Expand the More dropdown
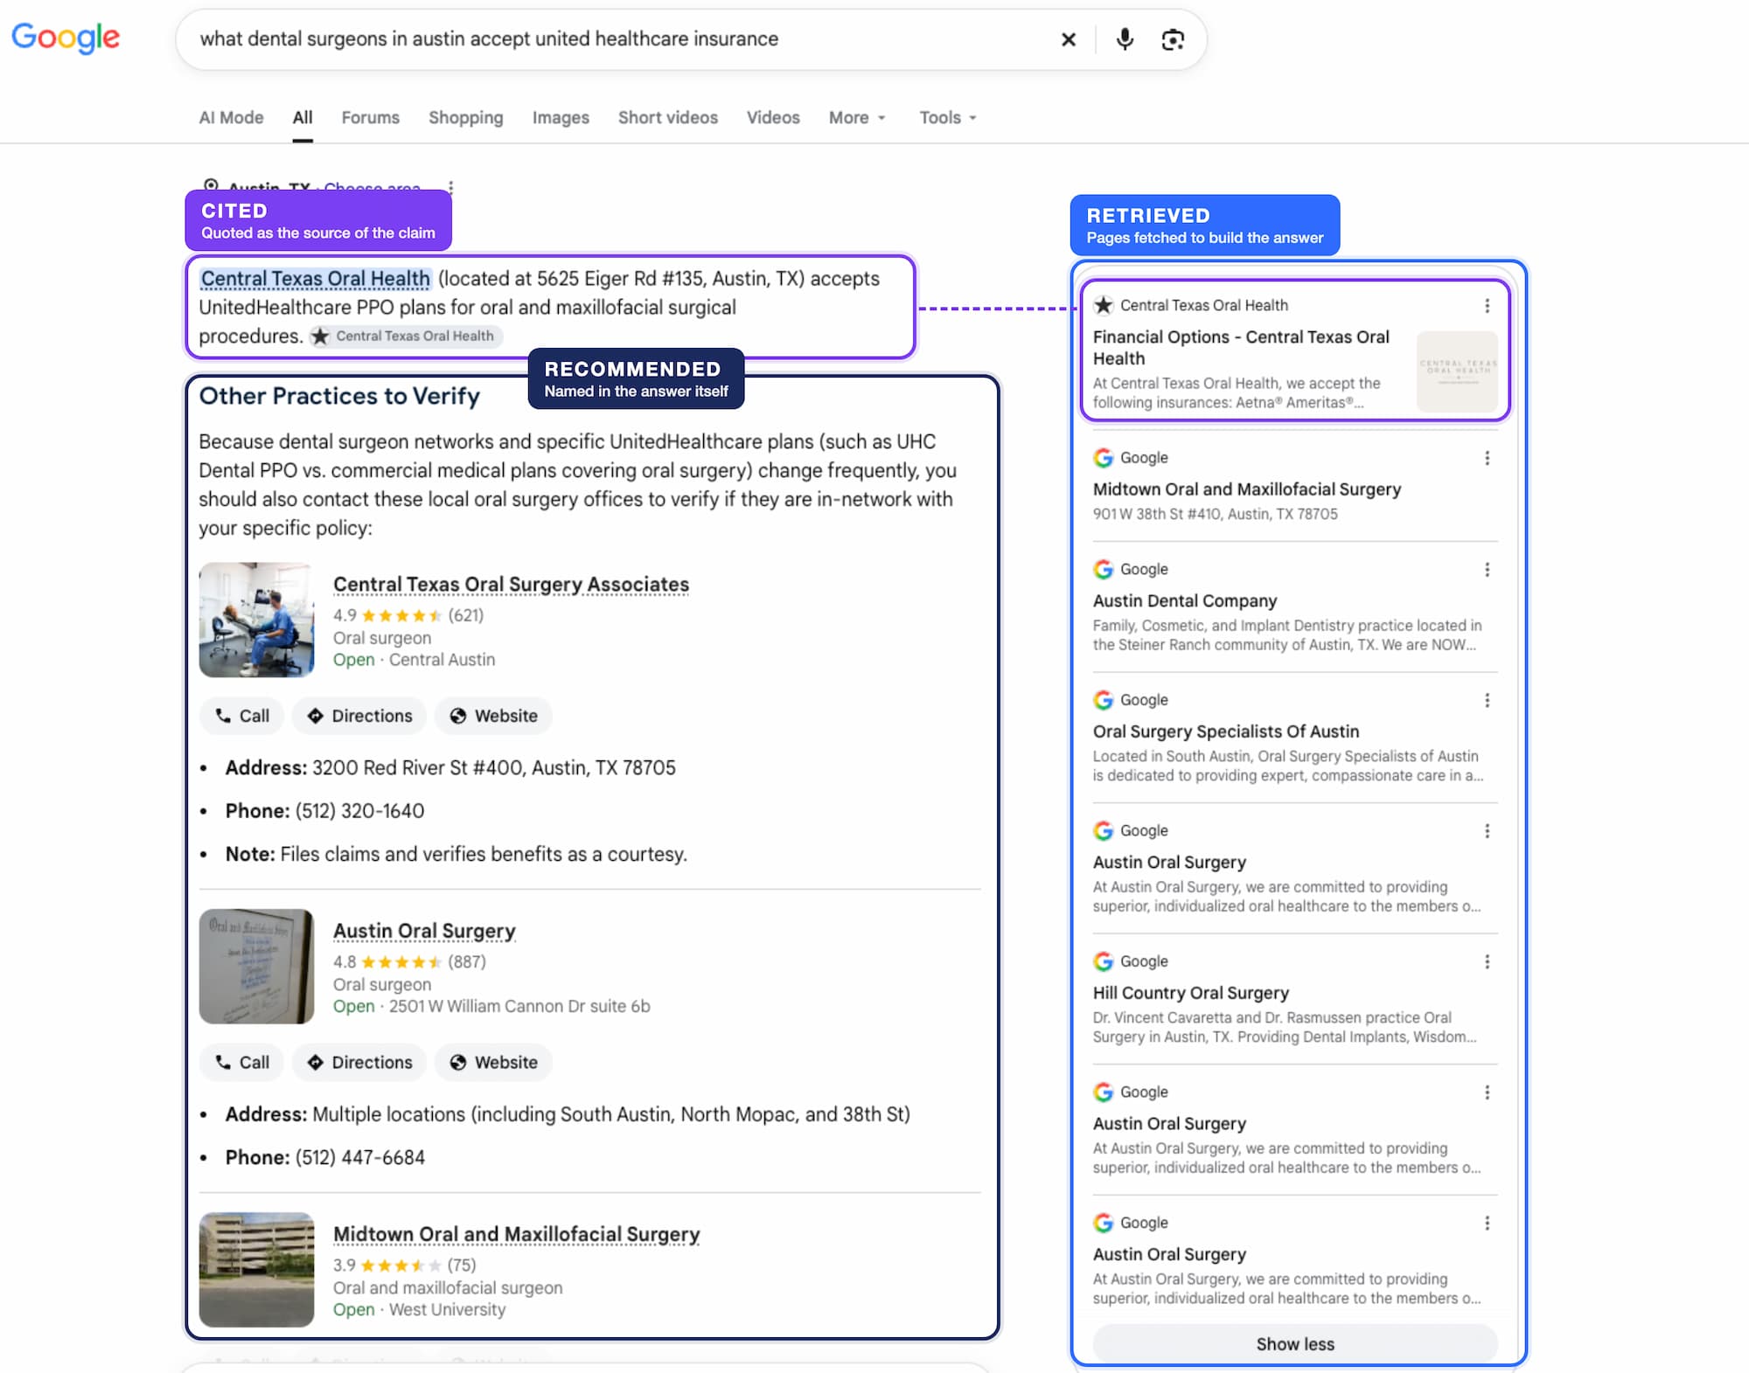This screenshot has width=1749, height=1373. point(857,117)
